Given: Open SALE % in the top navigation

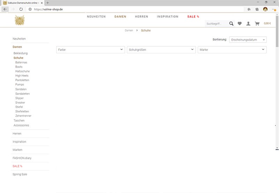Looking at the screenshot, I should [x=193, y=17].
